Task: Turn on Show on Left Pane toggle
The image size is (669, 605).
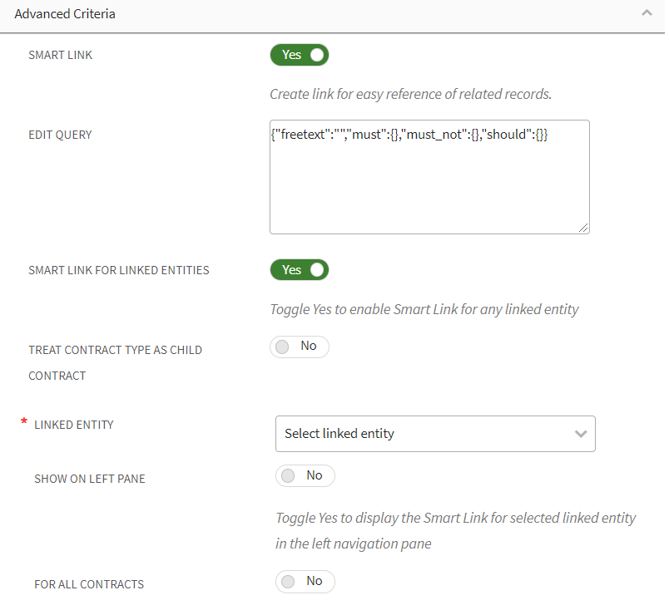Action: (305, 475)
